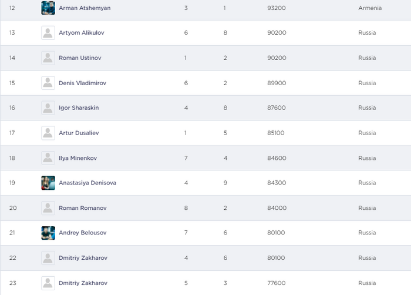Click the avatar icon in row 22

[x=48, y=258]
